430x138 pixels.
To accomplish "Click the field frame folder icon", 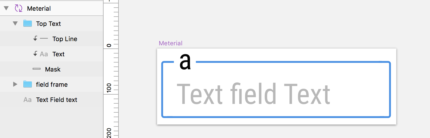I will pos(27,84).
